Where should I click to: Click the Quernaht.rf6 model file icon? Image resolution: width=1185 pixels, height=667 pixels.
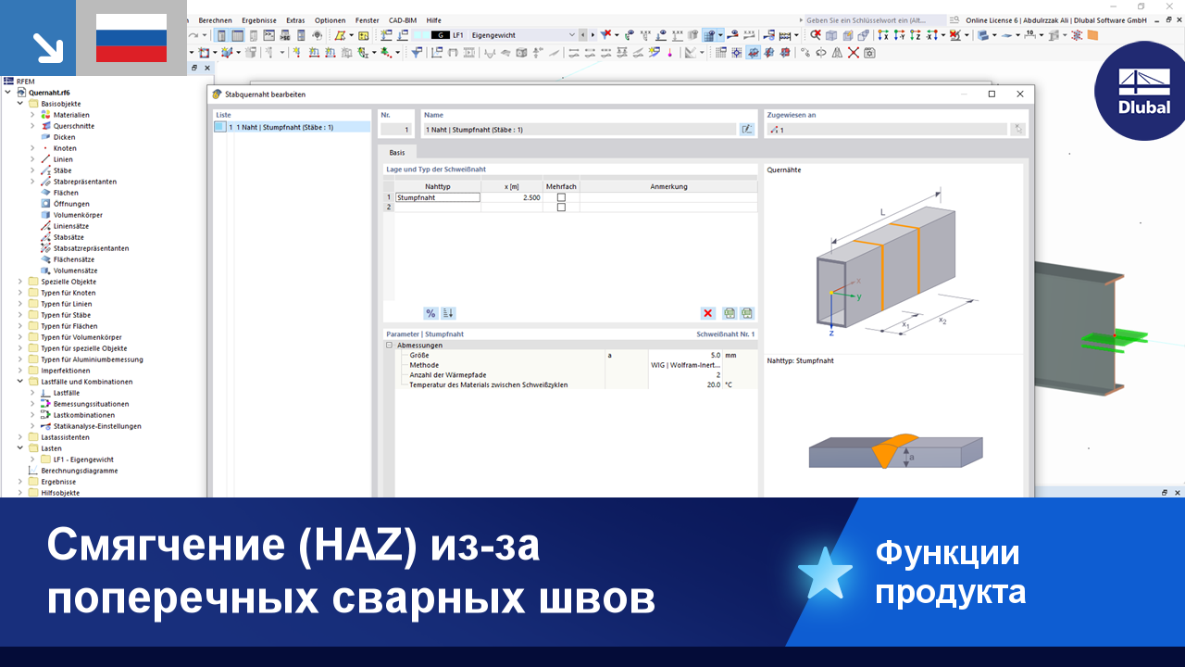click(21, 93)
